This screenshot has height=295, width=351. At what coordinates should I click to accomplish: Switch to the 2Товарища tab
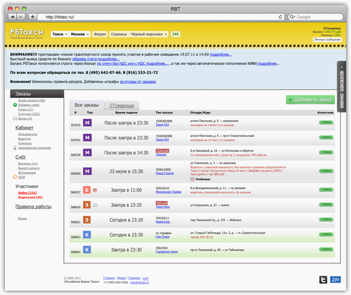[x=121, y=106]
